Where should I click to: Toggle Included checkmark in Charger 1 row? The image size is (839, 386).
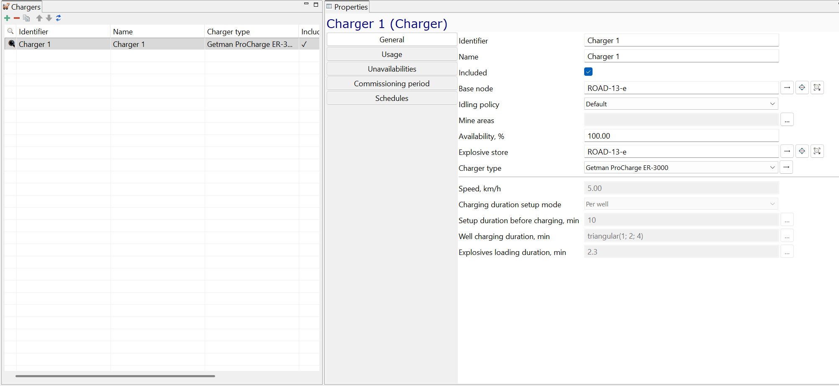point(304,44)
